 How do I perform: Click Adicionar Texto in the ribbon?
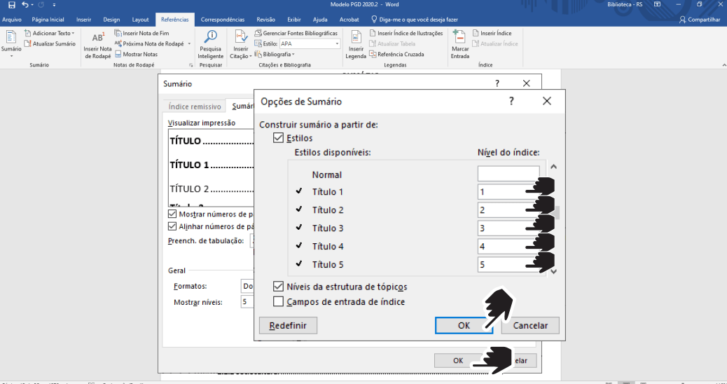tap(50, 34)
